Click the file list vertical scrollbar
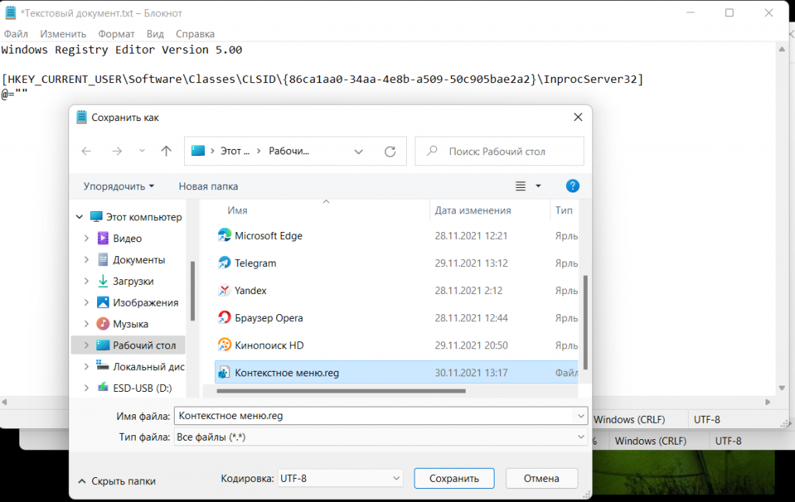The width and height of the screenshot is (795, 502). coord(585,322)
